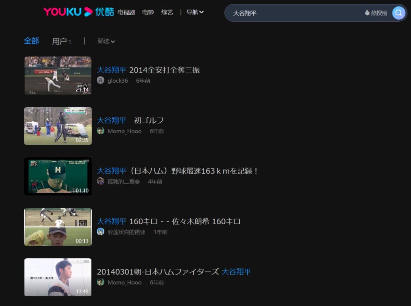Image resolution: width=411 pixels, height=306 pixels.
Task: Open video title 大谷翔平 初ゴルフ
Action: (x=130, y=120)
